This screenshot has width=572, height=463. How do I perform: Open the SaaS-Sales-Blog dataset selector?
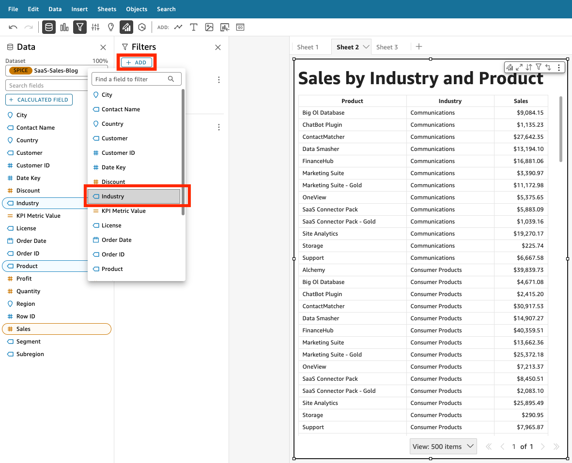click(57, 71)
